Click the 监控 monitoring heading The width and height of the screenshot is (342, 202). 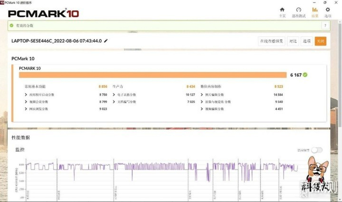20,150
